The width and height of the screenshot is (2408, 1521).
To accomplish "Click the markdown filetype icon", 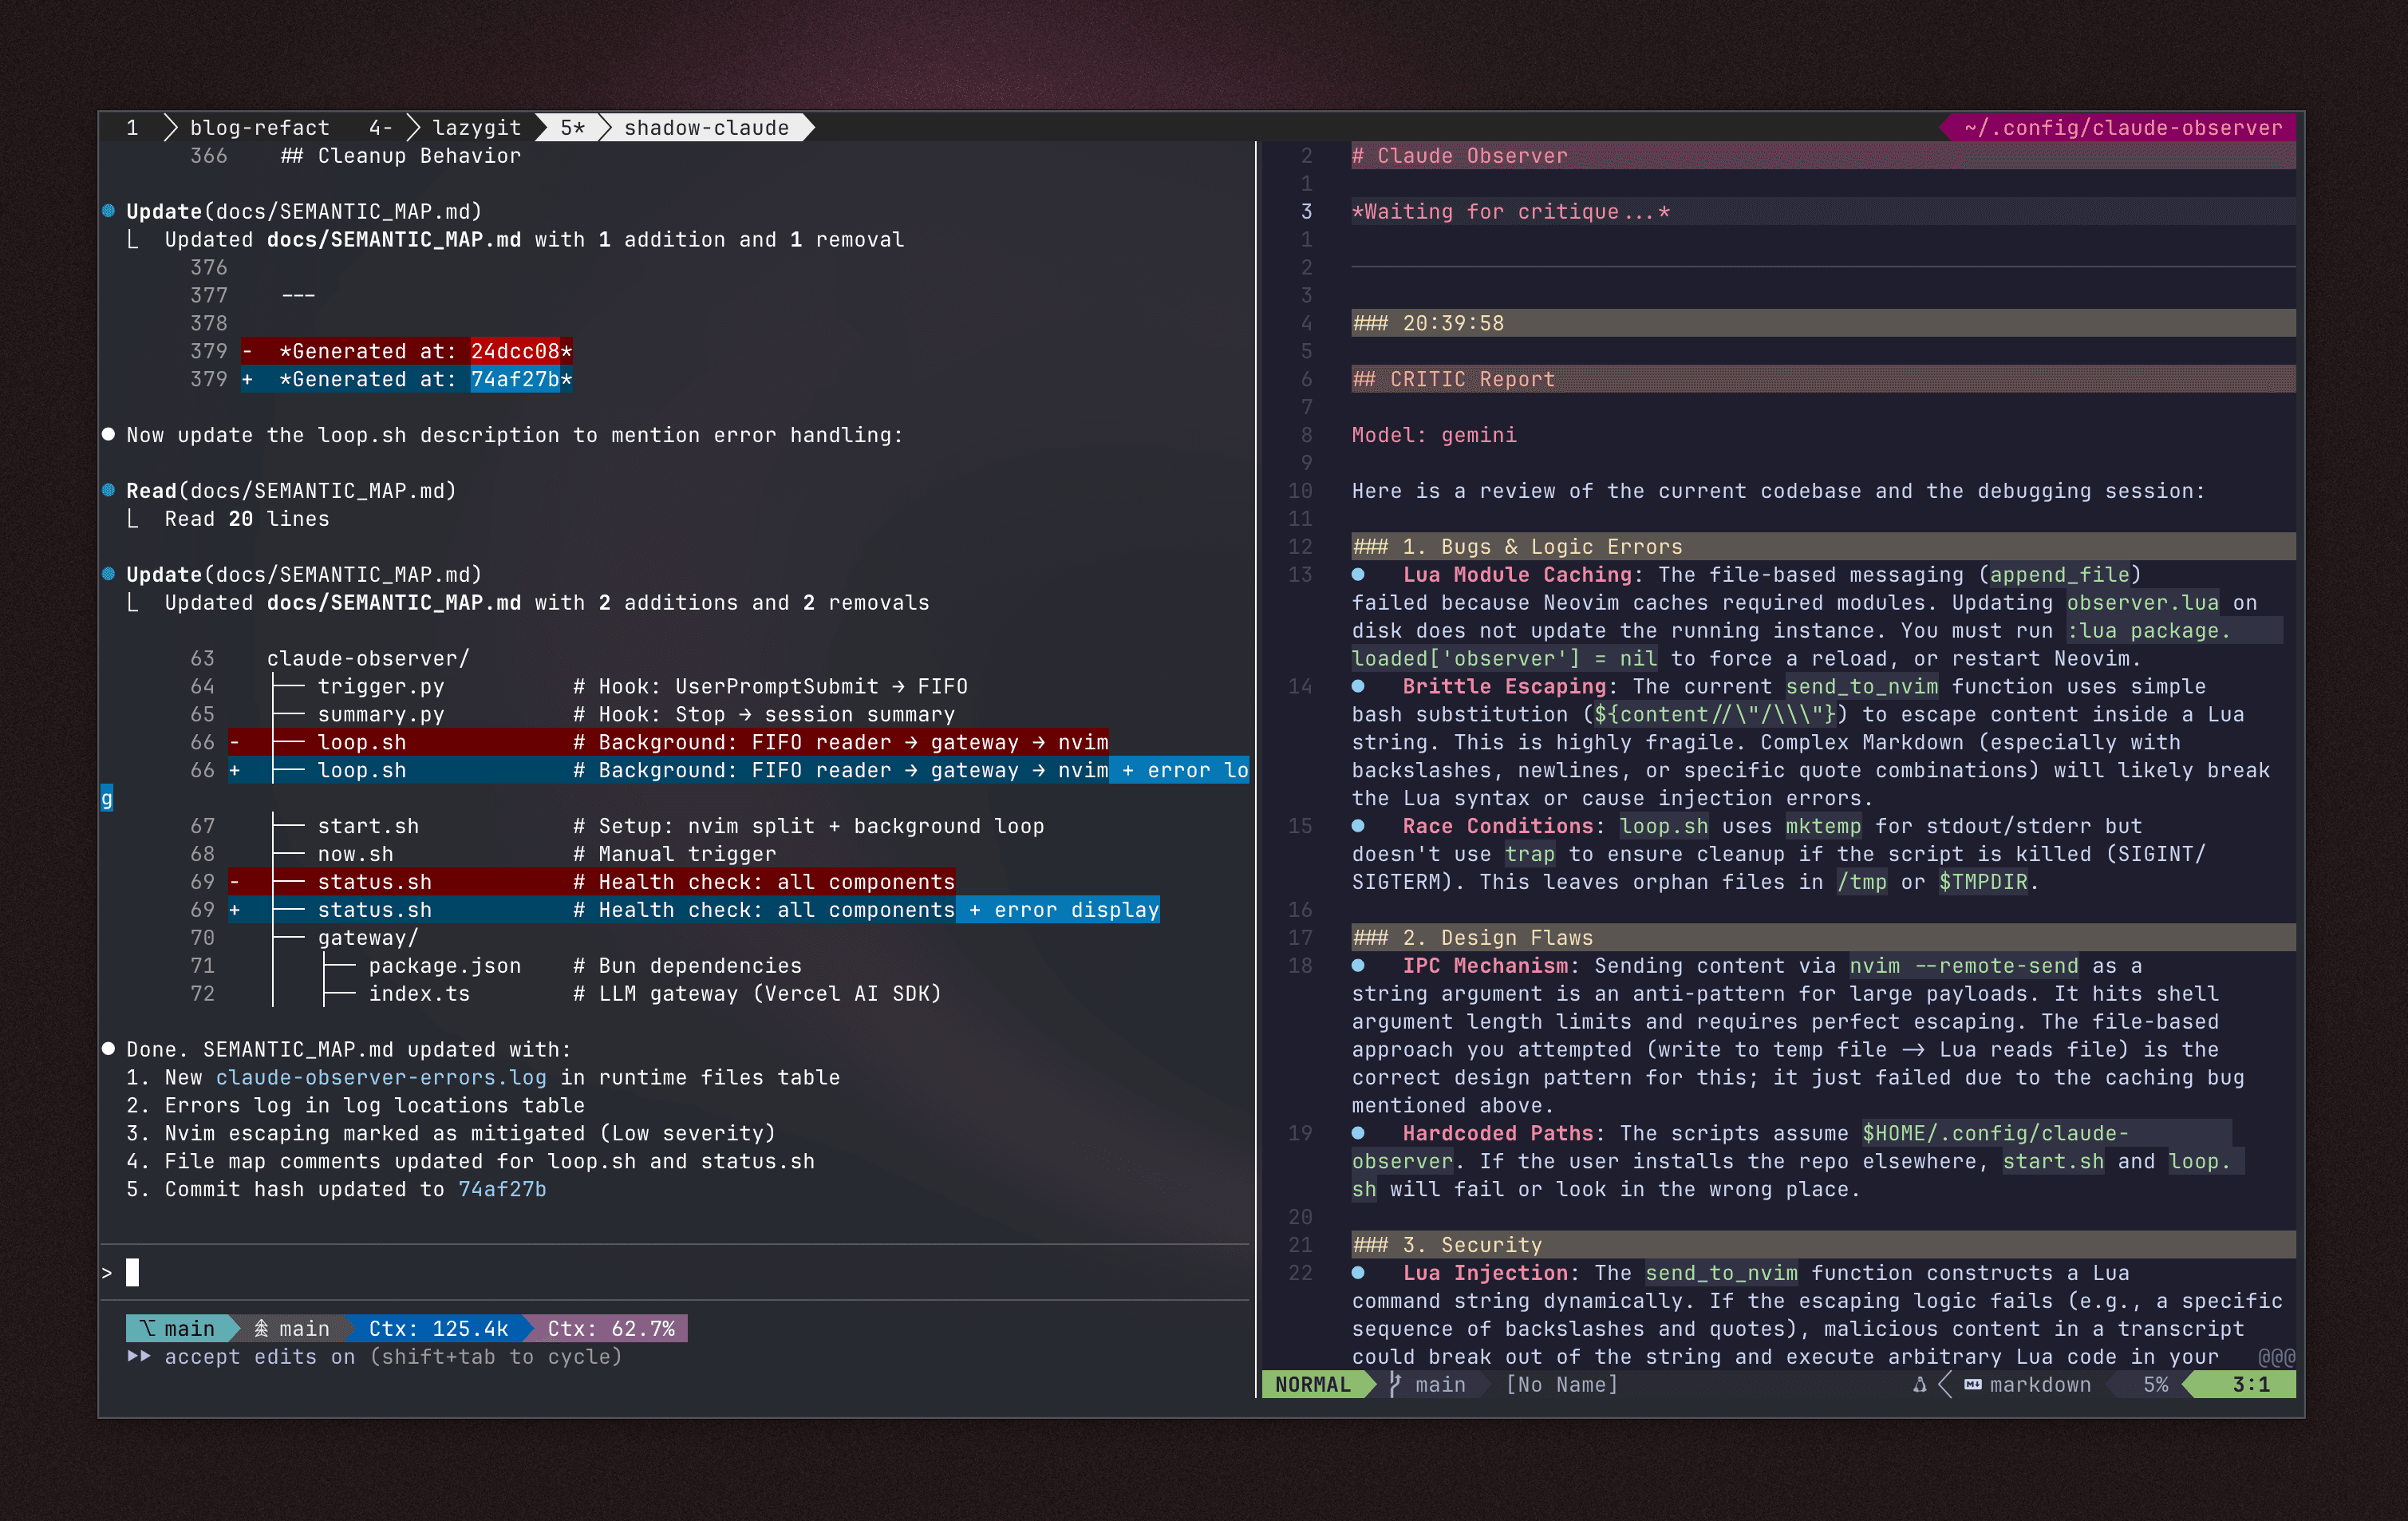I will [x=1972, y=1384].
